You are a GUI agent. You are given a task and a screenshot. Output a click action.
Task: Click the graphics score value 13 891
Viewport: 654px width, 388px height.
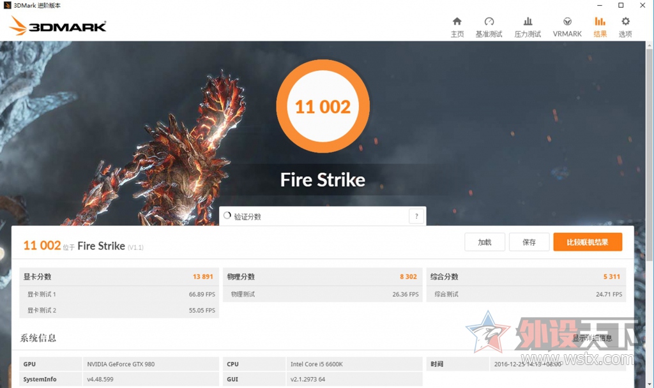coord(202,277)
